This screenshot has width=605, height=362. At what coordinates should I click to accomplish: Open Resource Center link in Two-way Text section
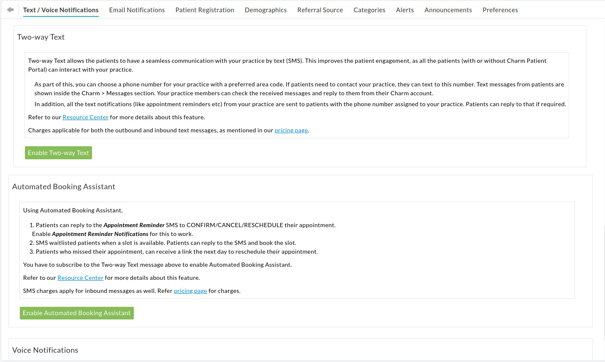pos(85,117)
